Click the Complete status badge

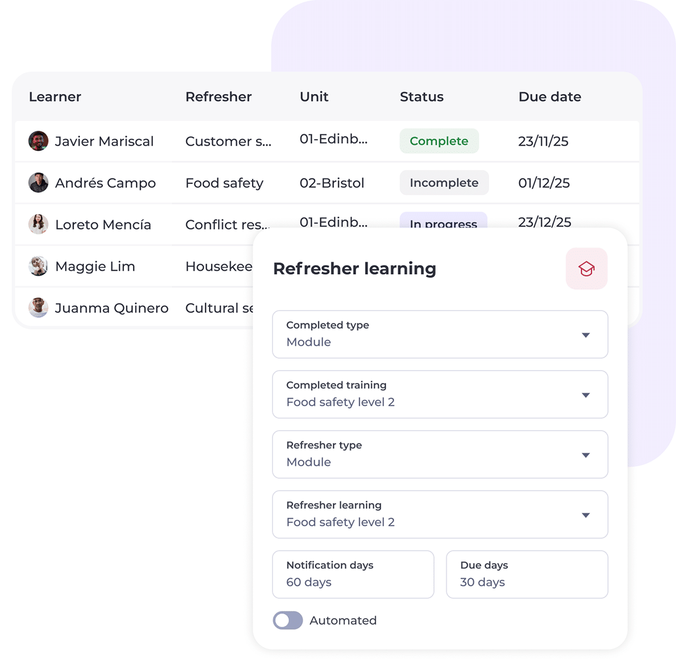coord(439,141)
